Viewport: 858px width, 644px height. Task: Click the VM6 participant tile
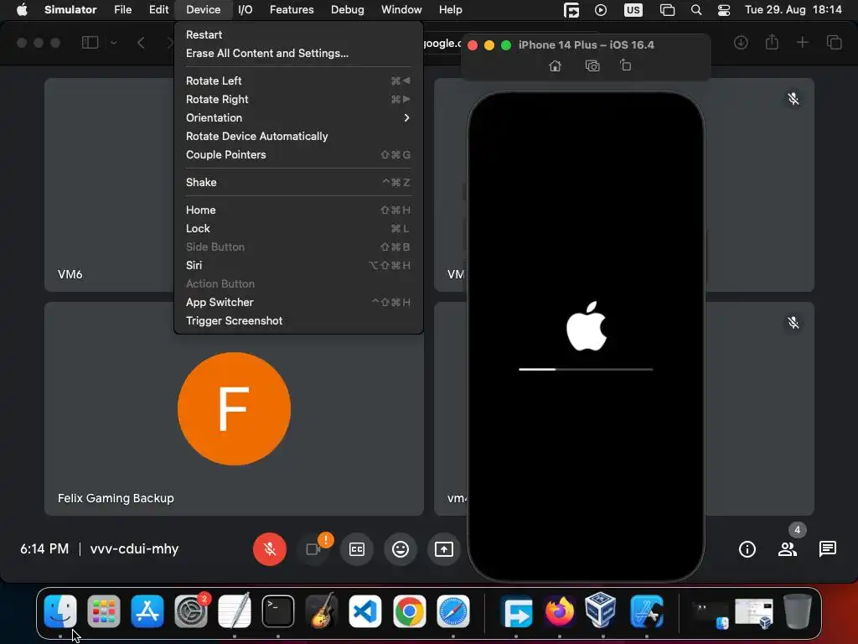[110, 184]
